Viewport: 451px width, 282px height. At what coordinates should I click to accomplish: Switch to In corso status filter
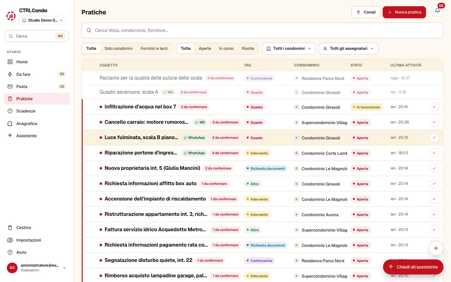(226, 49)
